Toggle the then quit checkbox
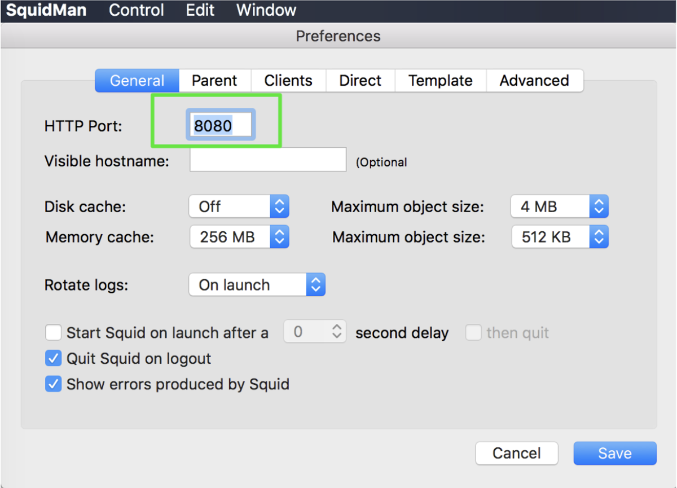677x488 pixels. [x=473, y=333]
